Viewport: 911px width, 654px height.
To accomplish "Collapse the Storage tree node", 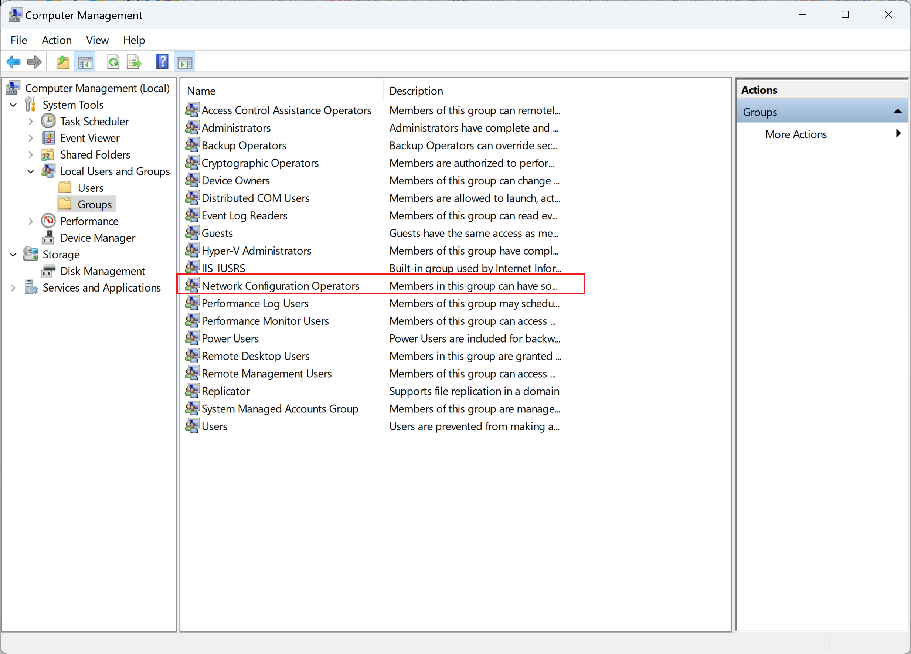I will pyautogui.click(x=13, y=255).
